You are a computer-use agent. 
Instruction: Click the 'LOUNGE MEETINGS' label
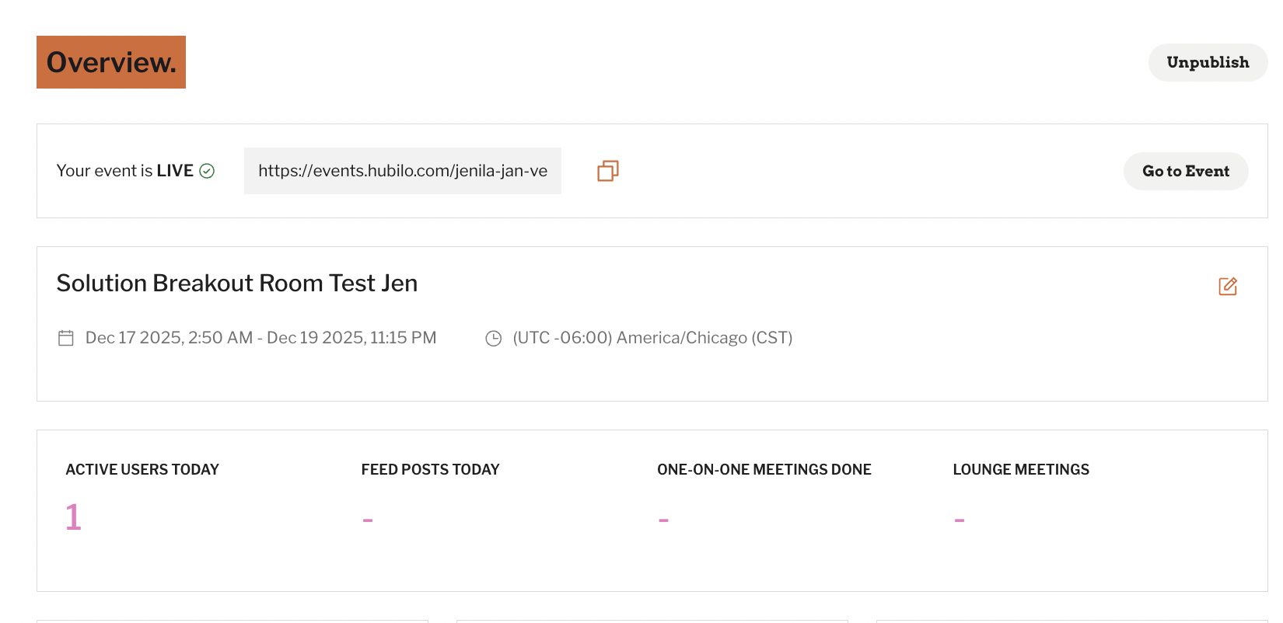click(1021, 469)
